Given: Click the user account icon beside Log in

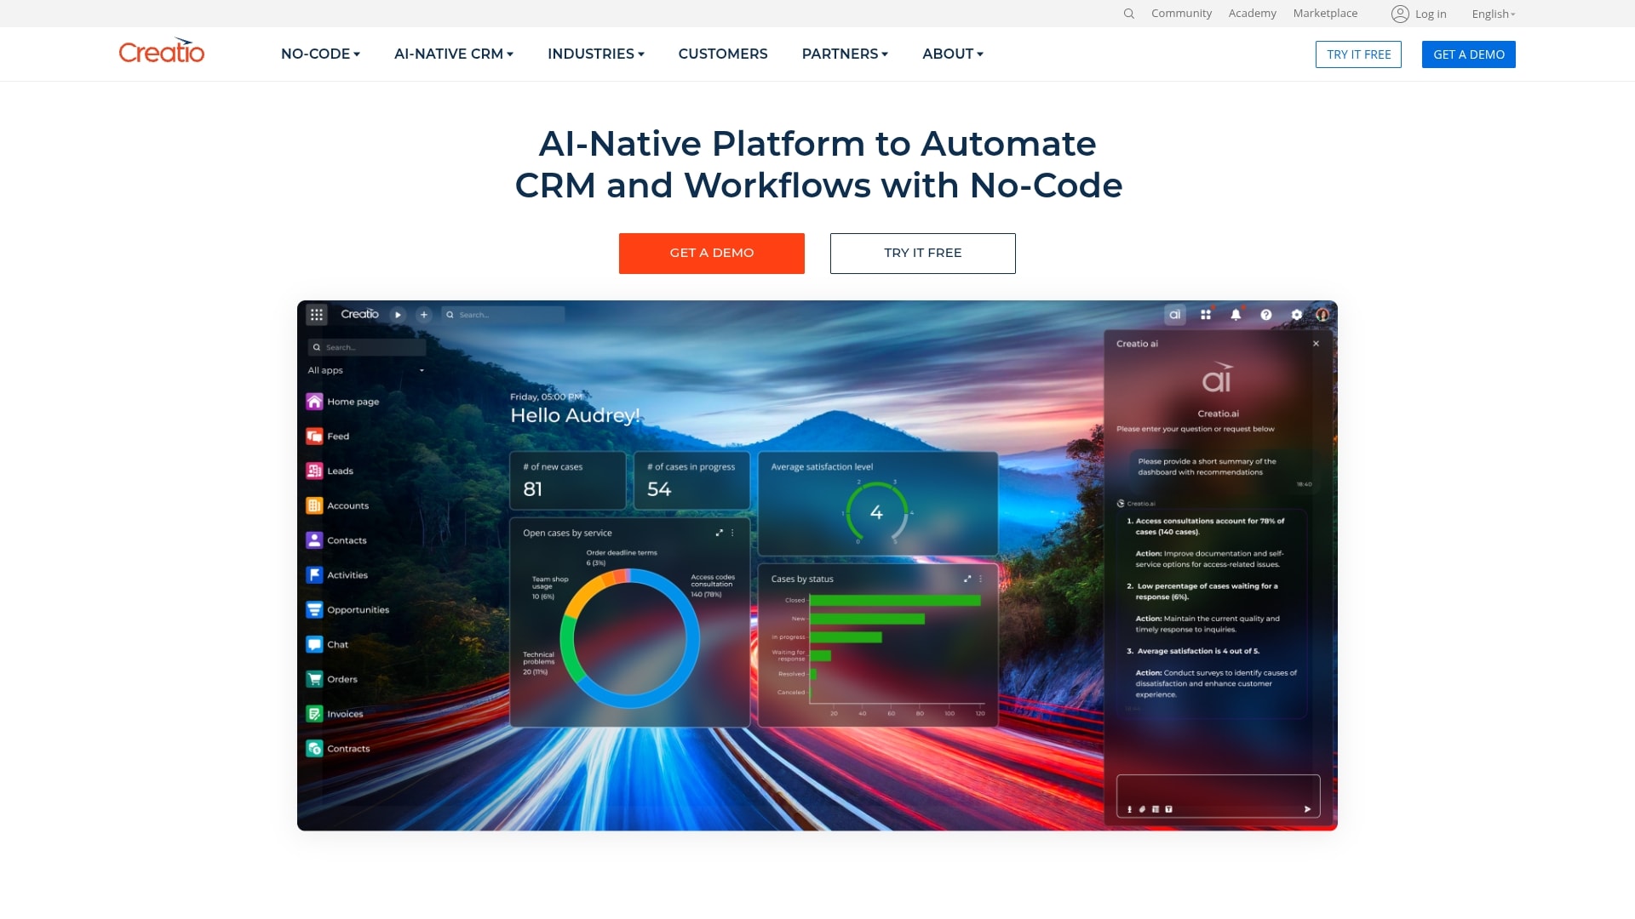Looking at the screenshot, I should pos(1400,14).
